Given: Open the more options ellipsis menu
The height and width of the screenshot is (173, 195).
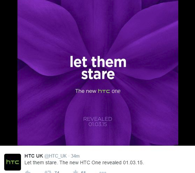Looking at the screenshot, I should tap(103, 172).
